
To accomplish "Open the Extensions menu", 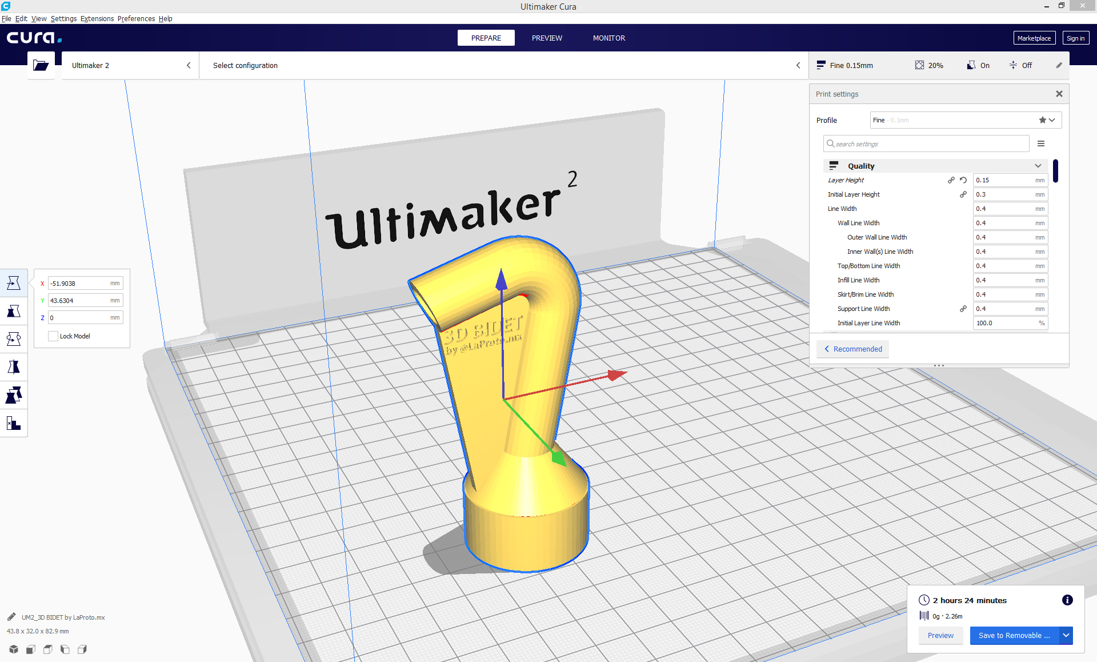I will 97,18.
